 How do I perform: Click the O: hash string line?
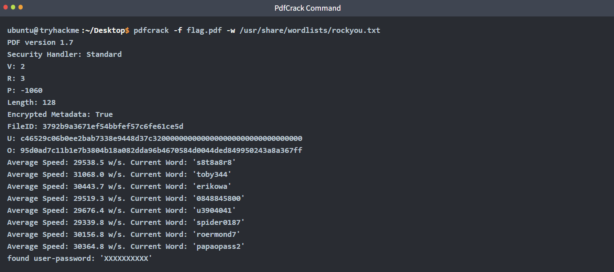coord(154,150)
